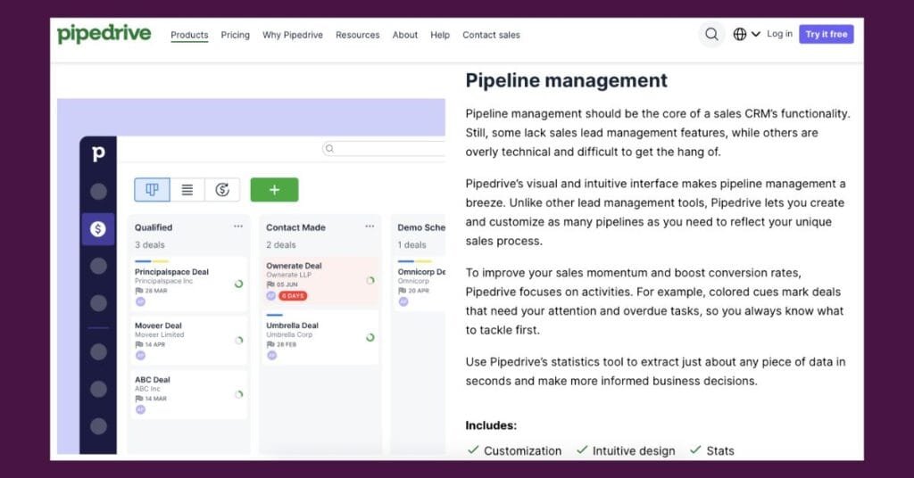Click the 'Includes:' label
This screenshot has height=478, width=914.
click(491, 425)
